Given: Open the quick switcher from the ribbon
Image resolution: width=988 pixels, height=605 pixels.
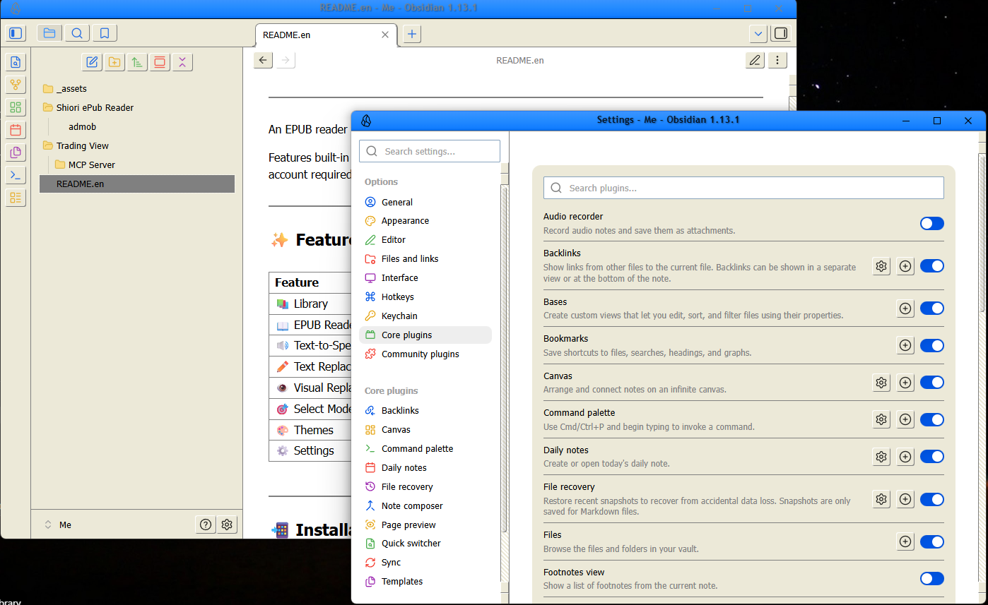Looking at the screenshot, I should 16,62.
